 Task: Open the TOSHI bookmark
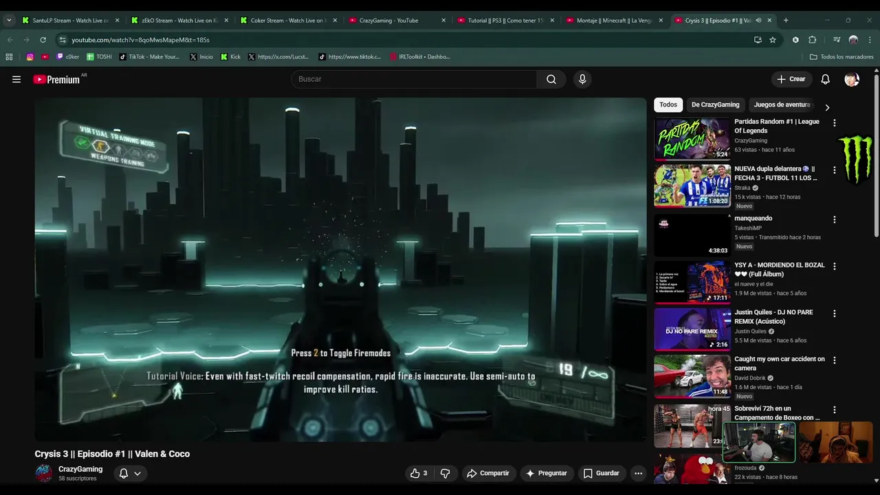click(99, 57)
